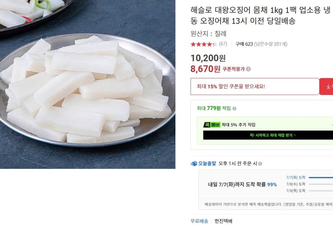Click the 무료배송 shipping label

[x=199, y=221]
